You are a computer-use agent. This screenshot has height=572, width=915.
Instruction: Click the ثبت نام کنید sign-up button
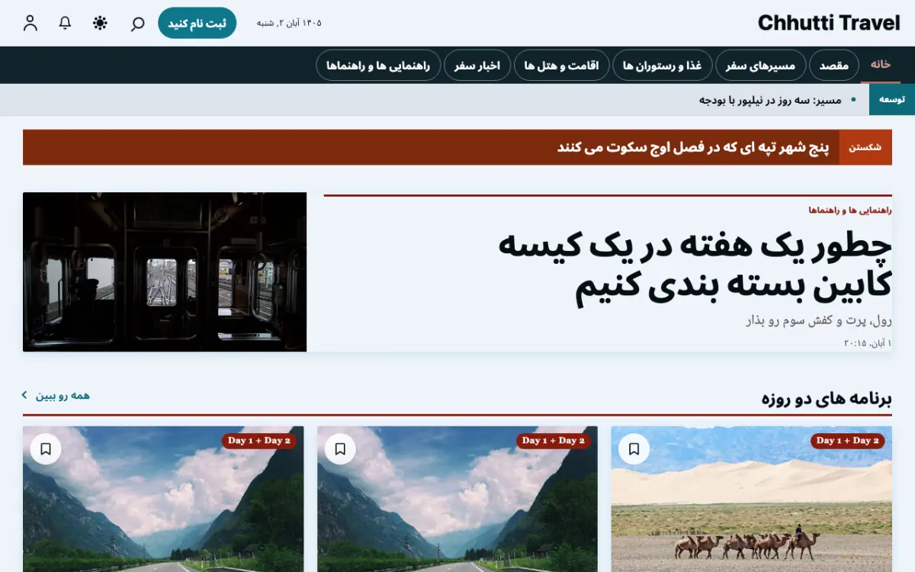[x=197, y=23]
